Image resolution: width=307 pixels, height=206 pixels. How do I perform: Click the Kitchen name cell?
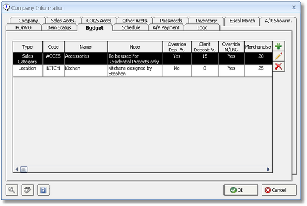point(85,71)
